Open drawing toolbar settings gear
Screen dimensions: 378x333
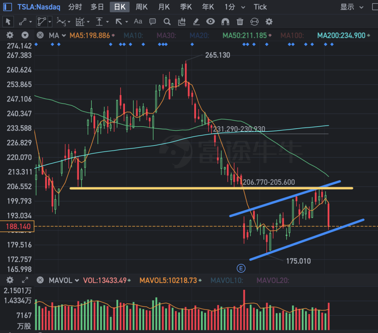pyautogui.click(x=269, y=22)
